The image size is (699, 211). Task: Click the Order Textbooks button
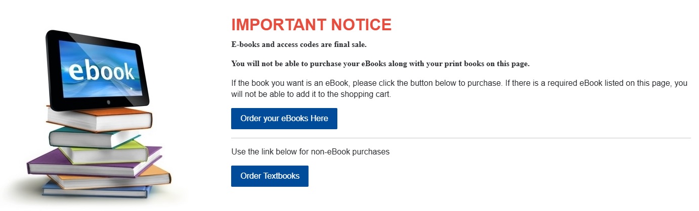point(270,176)
